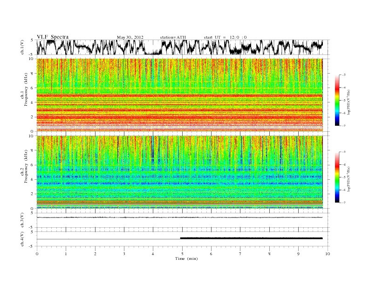The image size is (369, 285).
Task: Click the '-7' value on ch.2 color bar
Action: pyautogui.click(x=344, y=203)
